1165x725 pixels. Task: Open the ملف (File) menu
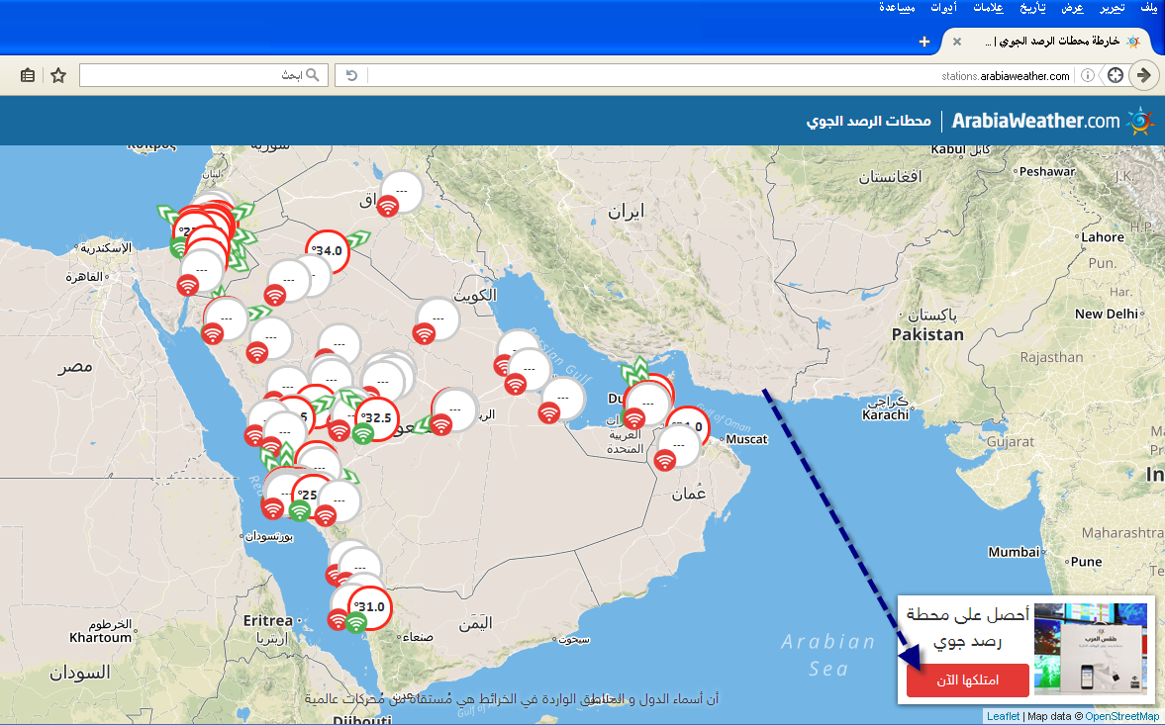(1148, 8)
